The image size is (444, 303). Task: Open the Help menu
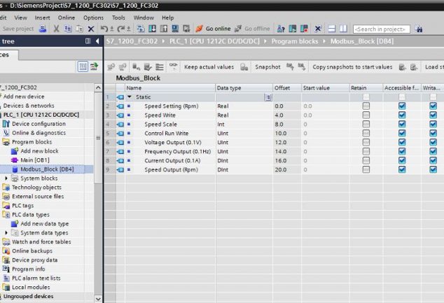168,17
